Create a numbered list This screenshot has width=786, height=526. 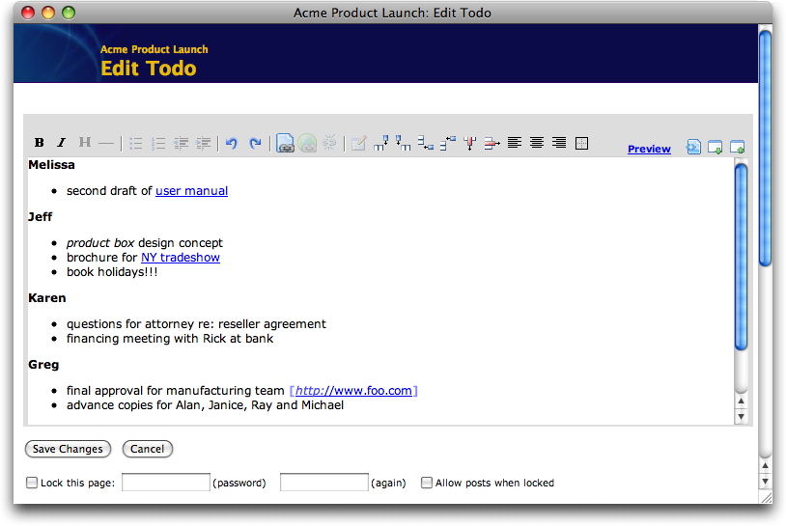(158, 143)
